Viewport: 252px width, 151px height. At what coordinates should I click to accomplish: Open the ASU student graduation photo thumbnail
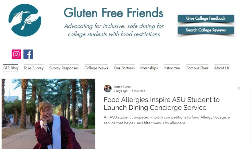tap(48, 114)
